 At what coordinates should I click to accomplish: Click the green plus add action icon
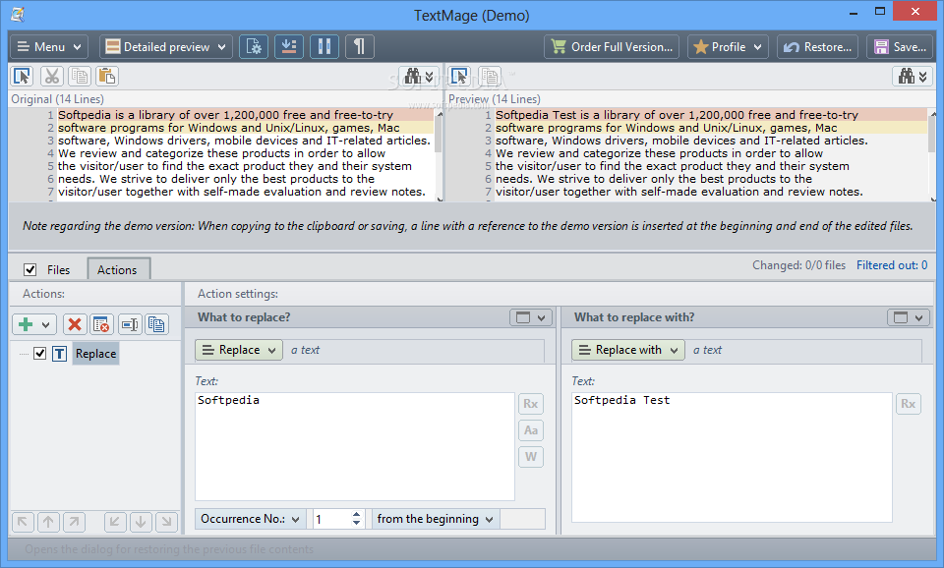26,325
